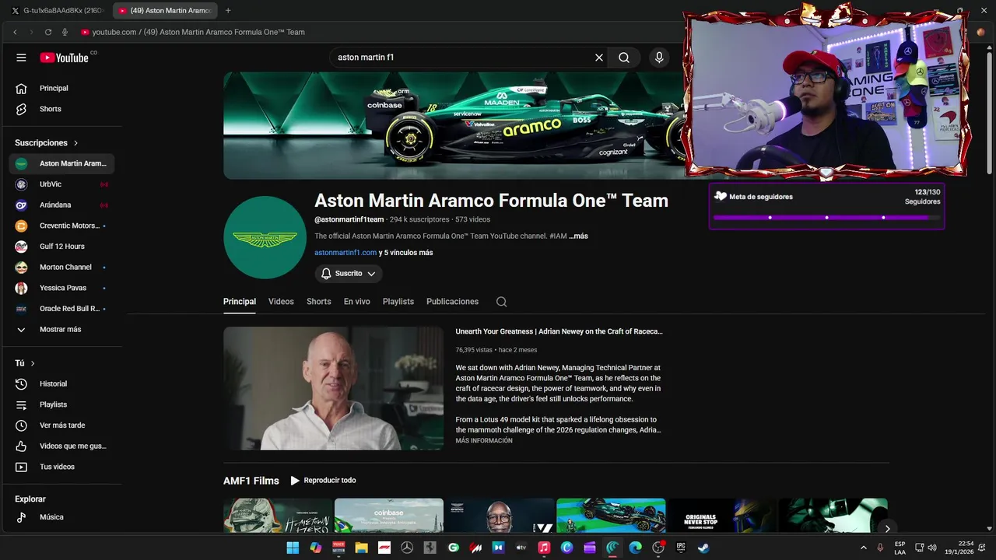Open Gulf 12 Hours subscription channel
Screen dimensions: 996x560
62,247
